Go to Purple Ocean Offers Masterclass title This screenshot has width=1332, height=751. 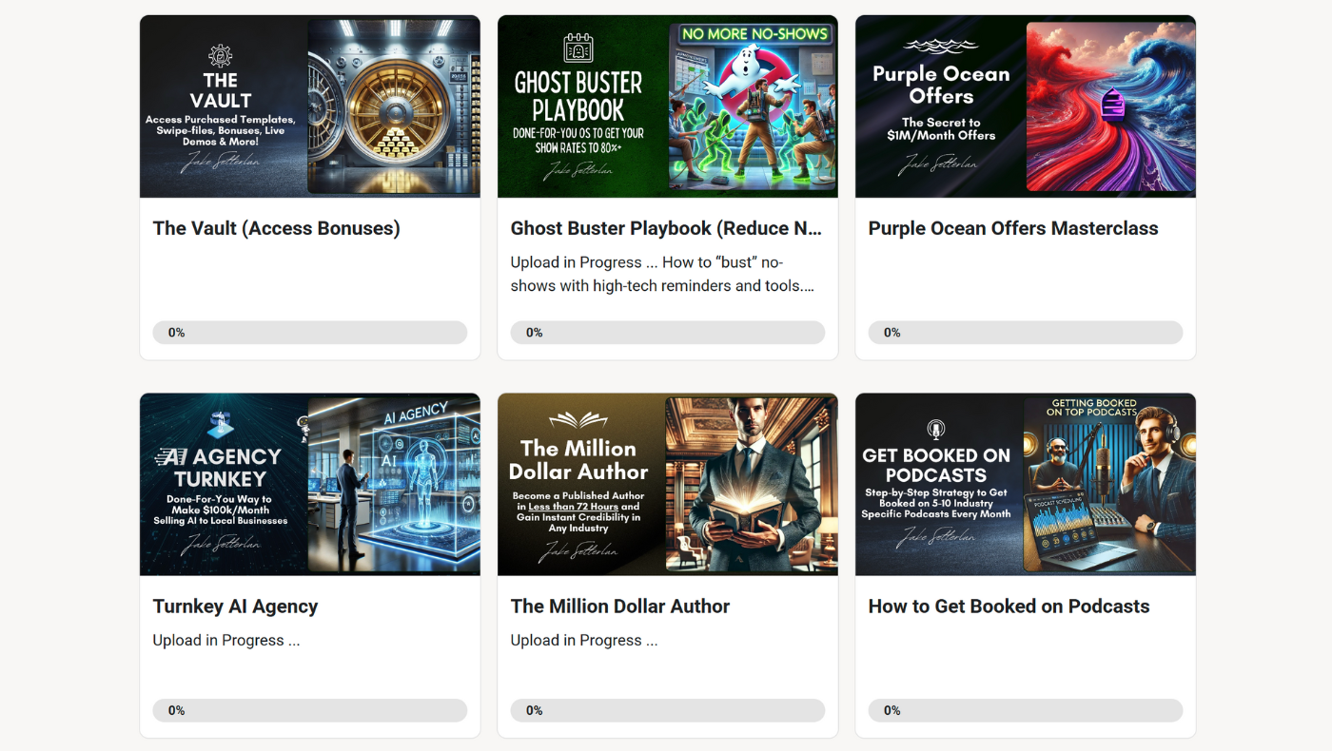1013,228
